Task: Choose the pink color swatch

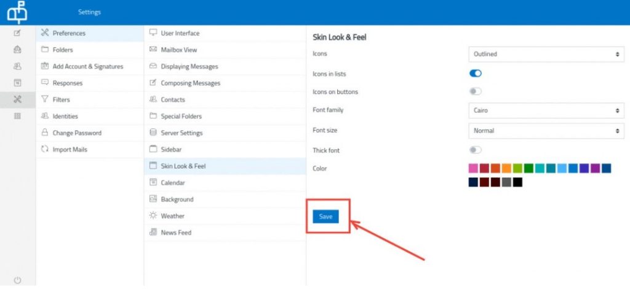Action: (473, 168)
